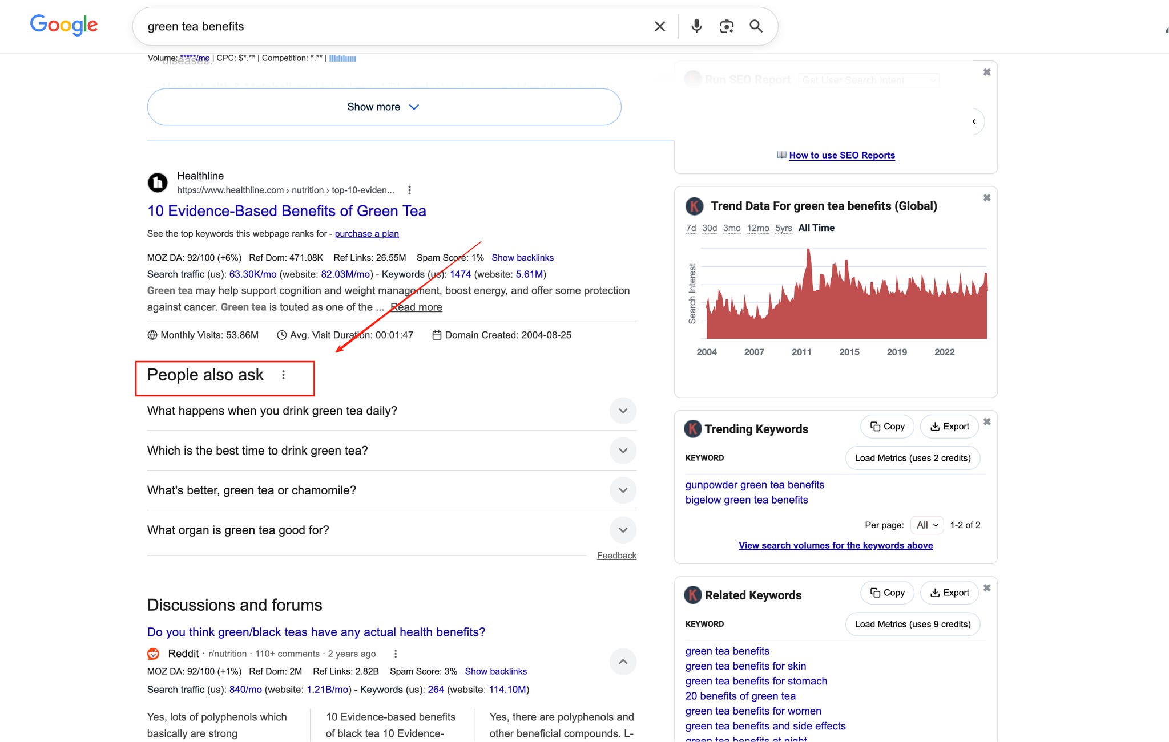Screen dimensions: 1169x742
Task: Open Healthline result three-dot options
Action: coord(409,190)
